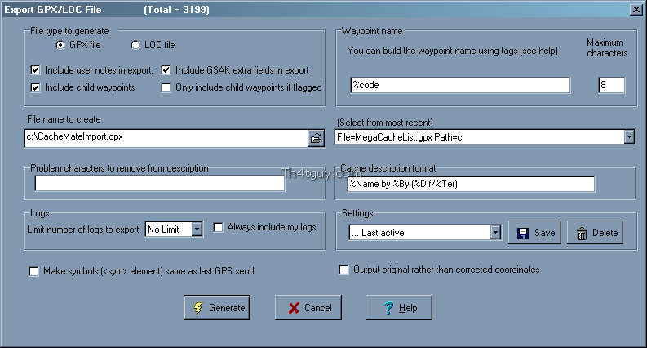Expand the most recent files dropdown
647x348 pixels.
[629, 137]
